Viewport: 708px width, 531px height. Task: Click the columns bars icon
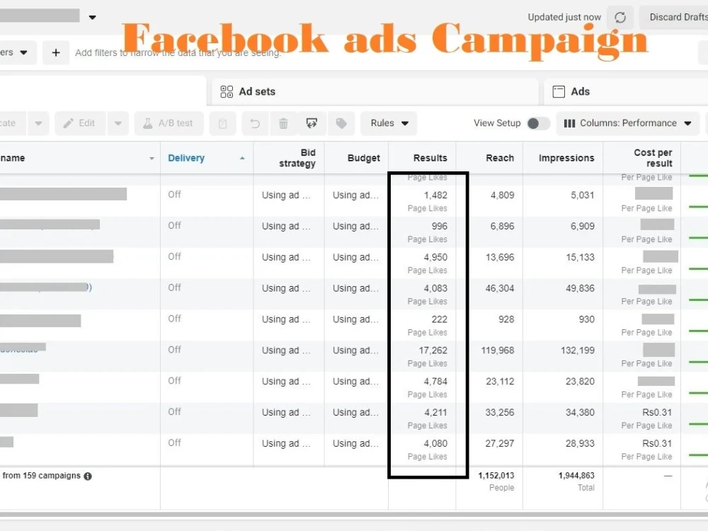coord(569,123)
